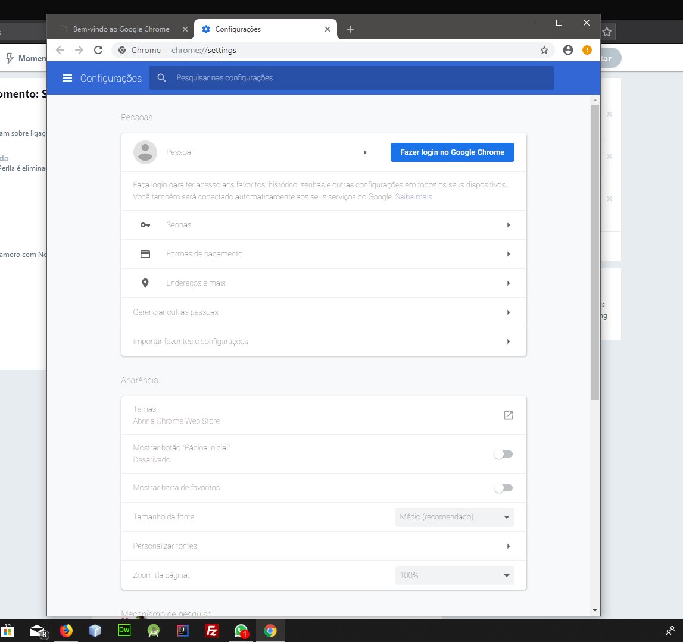Click the scrollbar down arrow

(595, 610)
